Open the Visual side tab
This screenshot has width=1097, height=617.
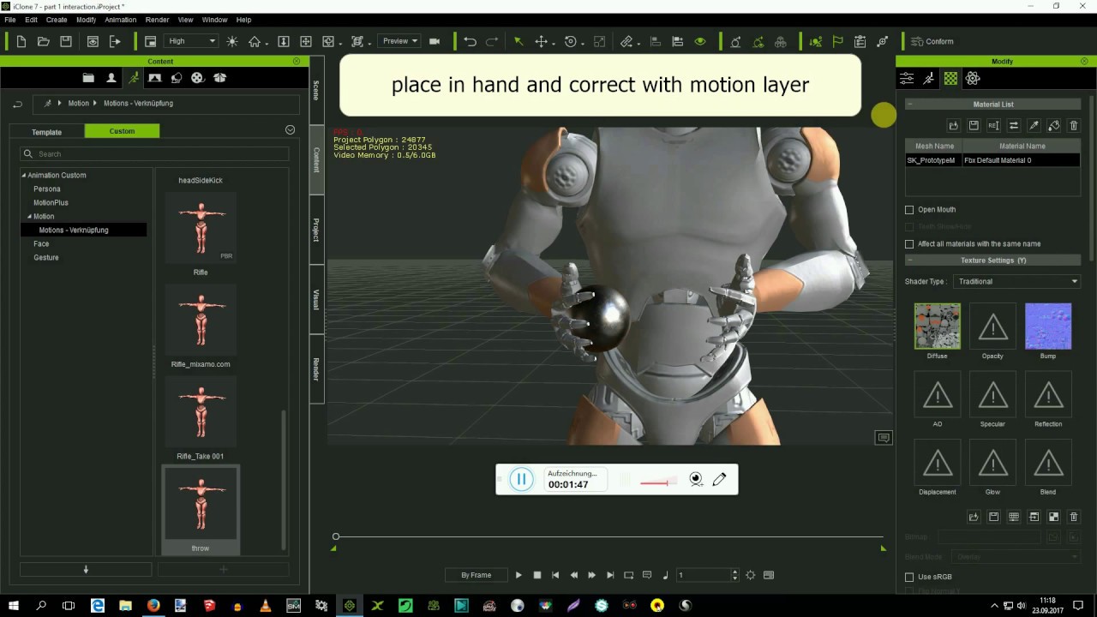(316, 299)
